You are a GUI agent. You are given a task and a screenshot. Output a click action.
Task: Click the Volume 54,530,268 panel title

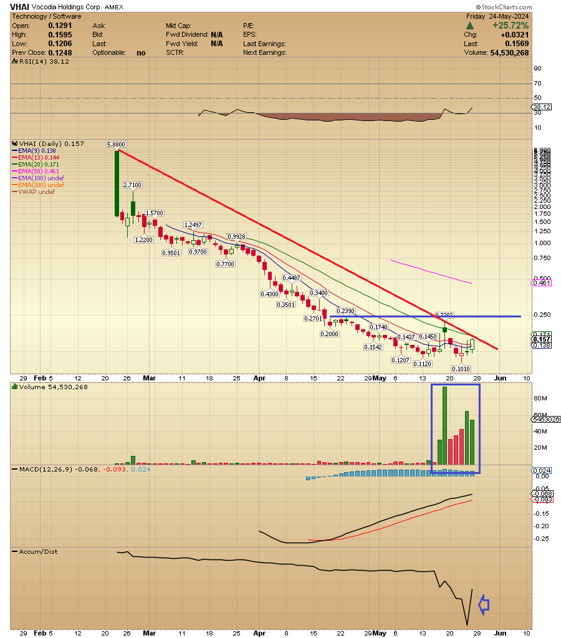pos(53,387)
